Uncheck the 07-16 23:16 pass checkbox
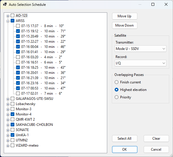The width and height of the screenshot is (173, 157). [18, 83]
